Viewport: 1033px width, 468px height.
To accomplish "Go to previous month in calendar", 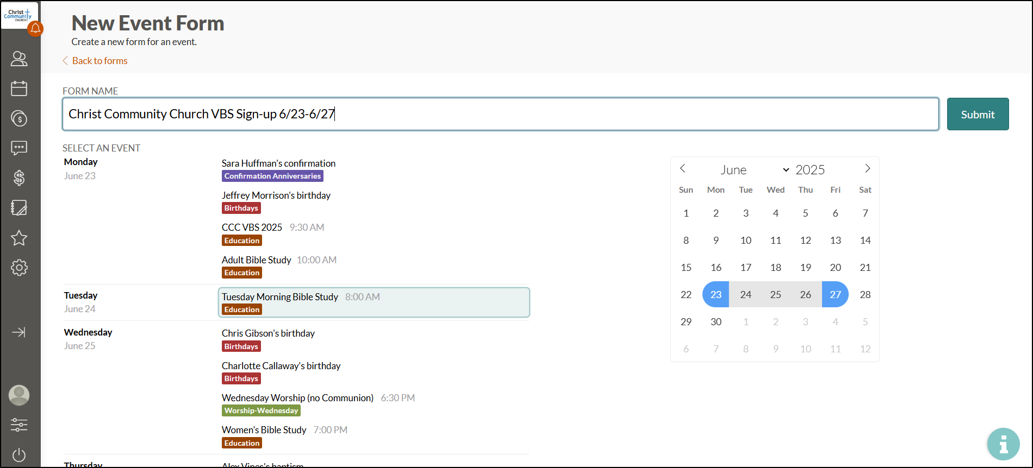I will (683, 169).
